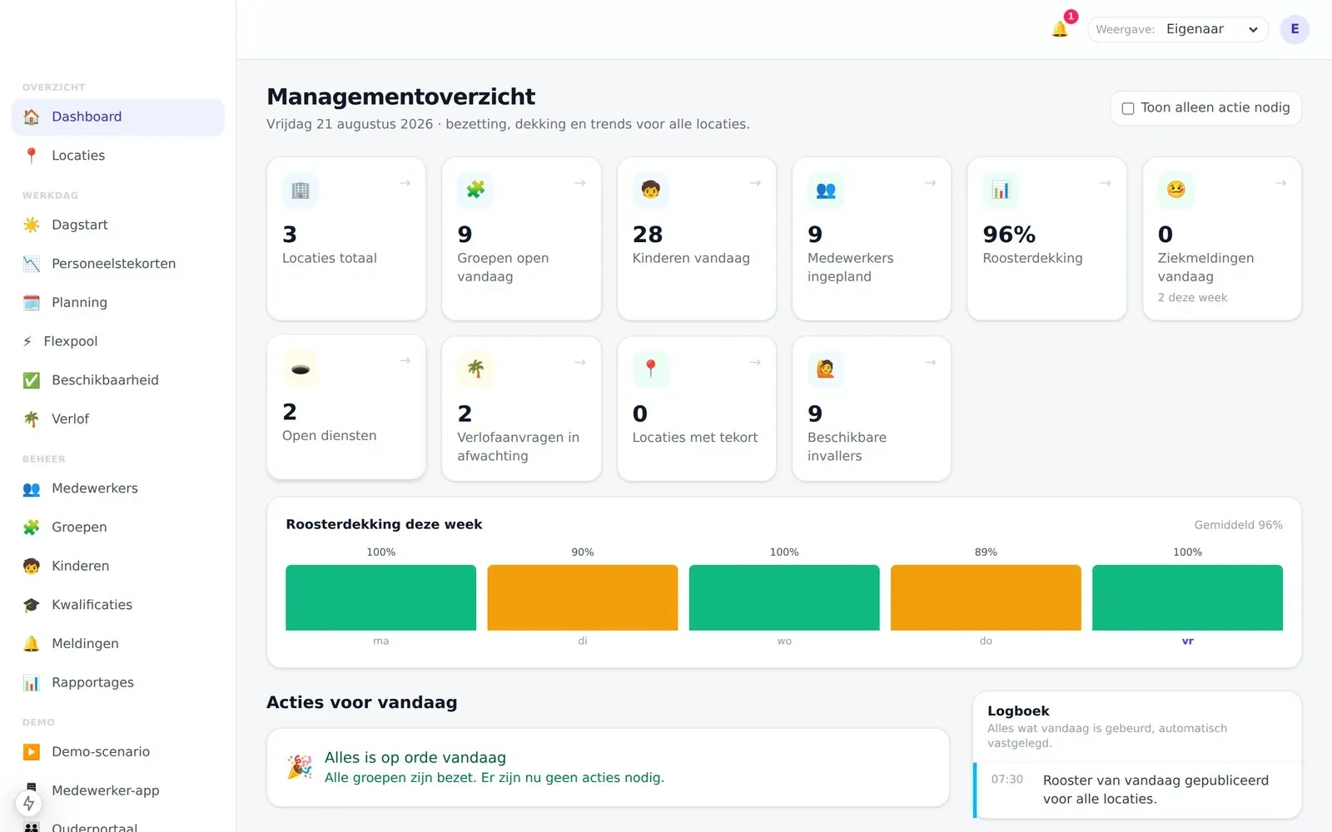Open the Groepen open vandaag card
This screenshot has width=1332, height=832.
tap(521, 239)
